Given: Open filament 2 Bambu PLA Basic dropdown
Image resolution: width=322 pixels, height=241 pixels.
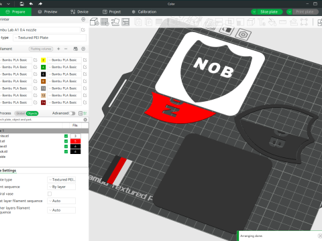Looking at the screenshot, I should tap(64, 60).
